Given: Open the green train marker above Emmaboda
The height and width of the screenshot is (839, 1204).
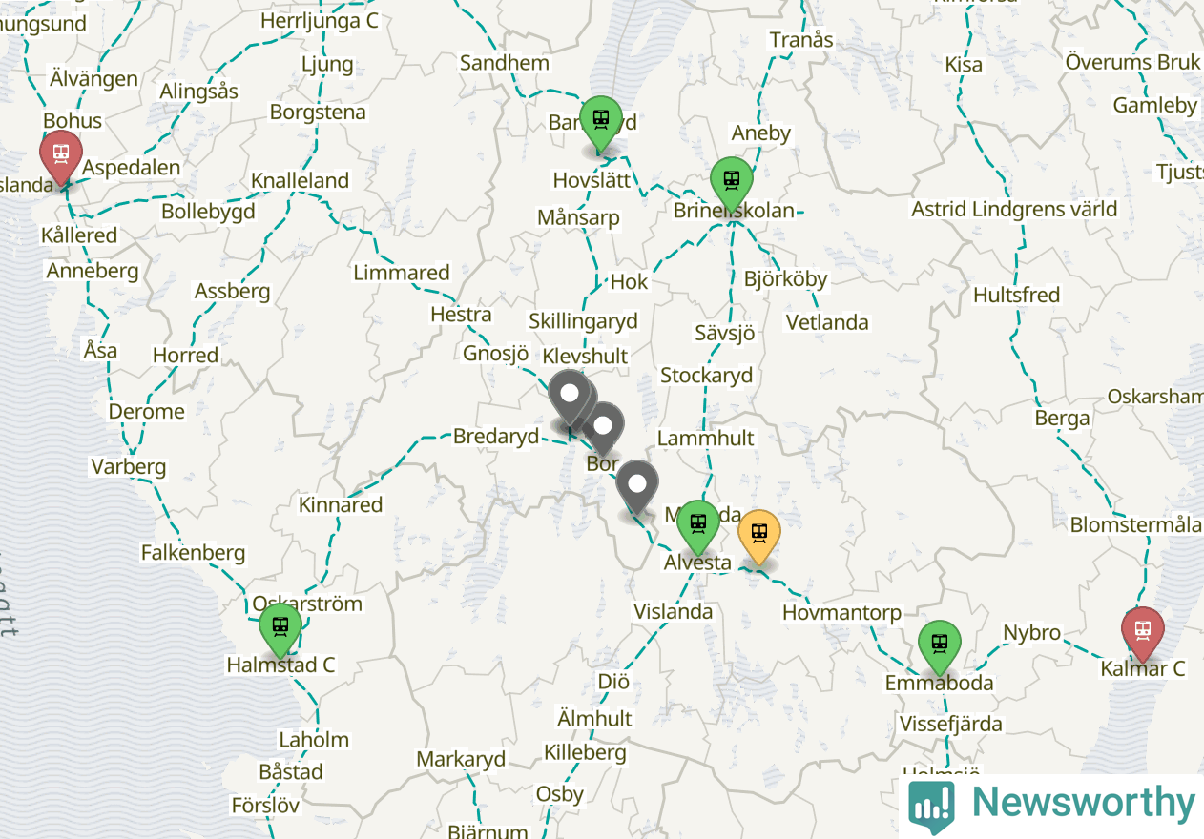Looking at the screenshot, I should coord(940,645).
